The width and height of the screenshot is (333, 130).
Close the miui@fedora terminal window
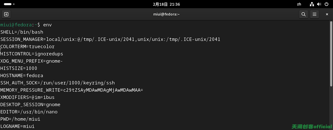327,14
